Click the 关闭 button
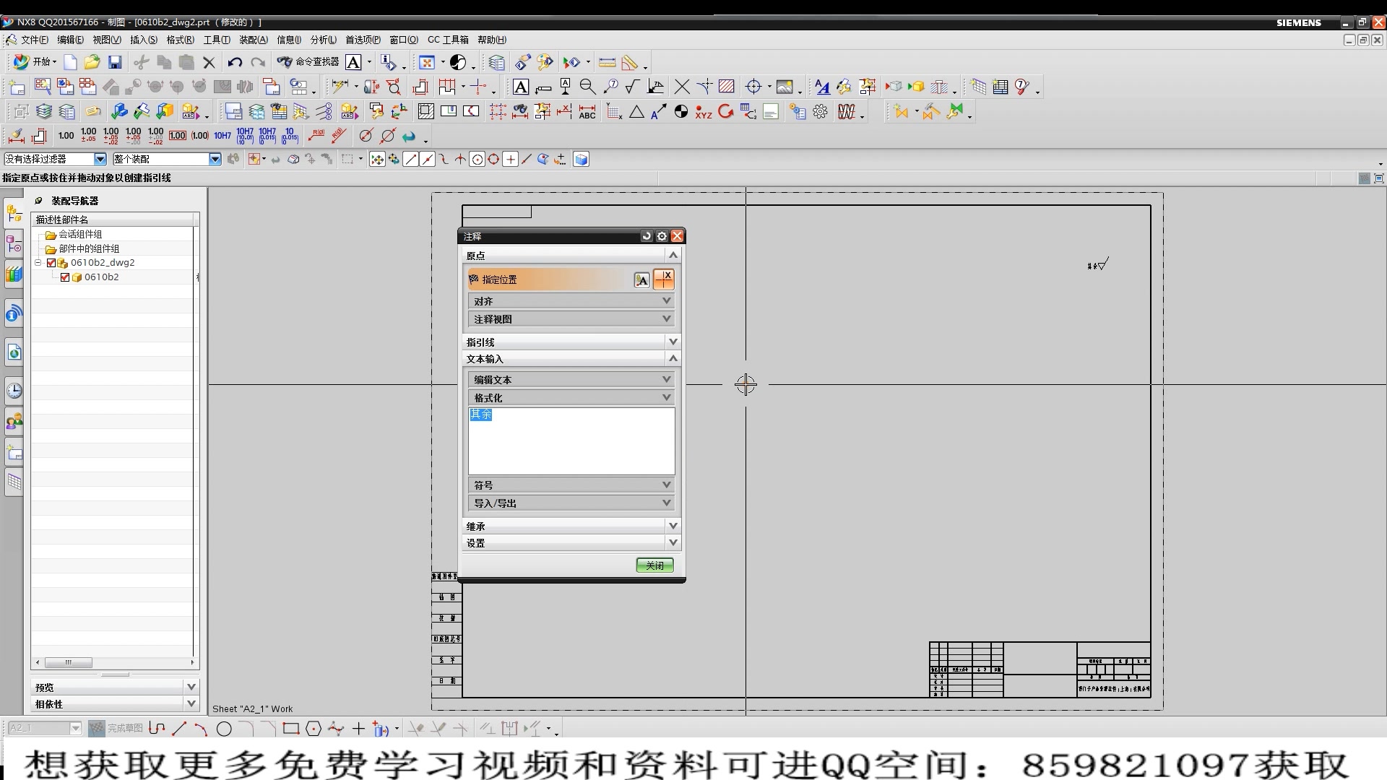Viewport: 1387px width, 780px height. [x=654, y=565]
